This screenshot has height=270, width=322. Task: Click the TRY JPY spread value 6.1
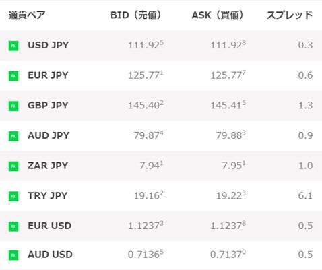click(305, 196)
